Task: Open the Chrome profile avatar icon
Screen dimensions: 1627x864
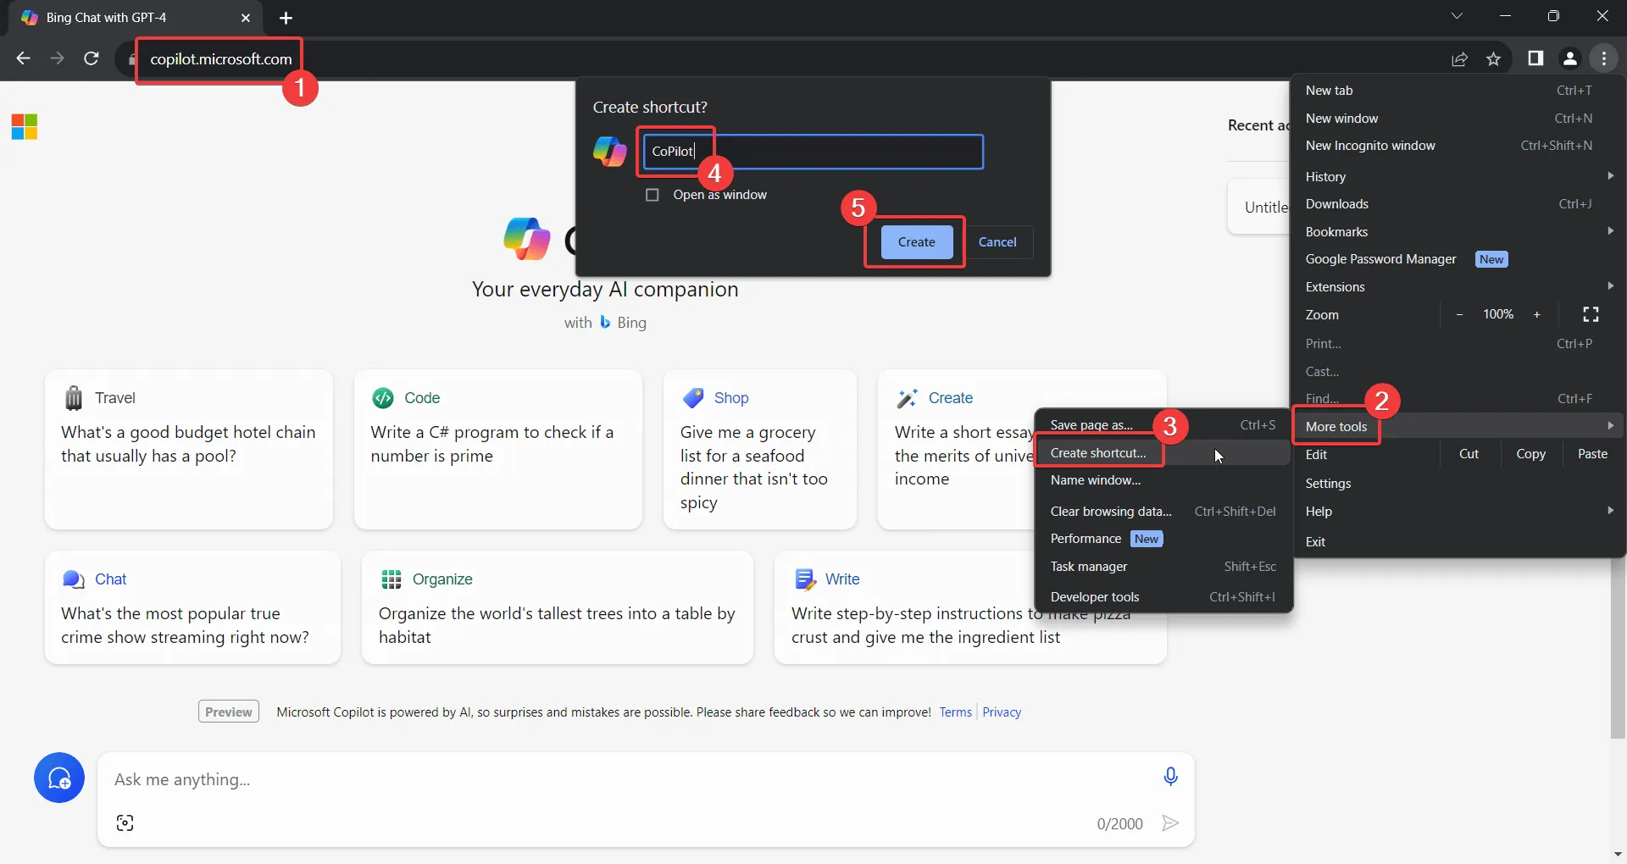Action: [x=1569, y=58]
